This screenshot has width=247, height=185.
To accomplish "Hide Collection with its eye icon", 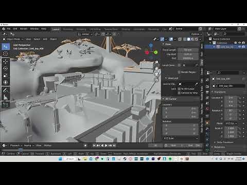I will click(x=239, y=43).
